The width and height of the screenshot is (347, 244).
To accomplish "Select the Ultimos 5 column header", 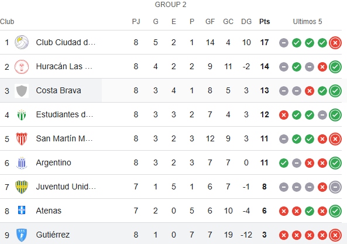I will coord(307,22).
